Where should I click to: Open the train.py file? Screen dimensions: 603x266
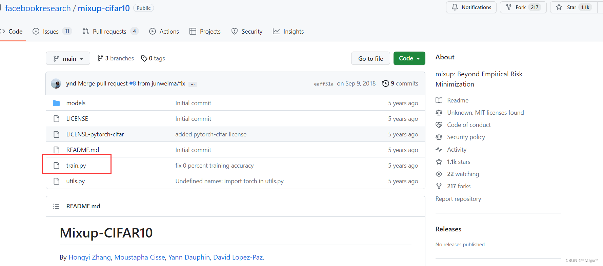[76, 165]
